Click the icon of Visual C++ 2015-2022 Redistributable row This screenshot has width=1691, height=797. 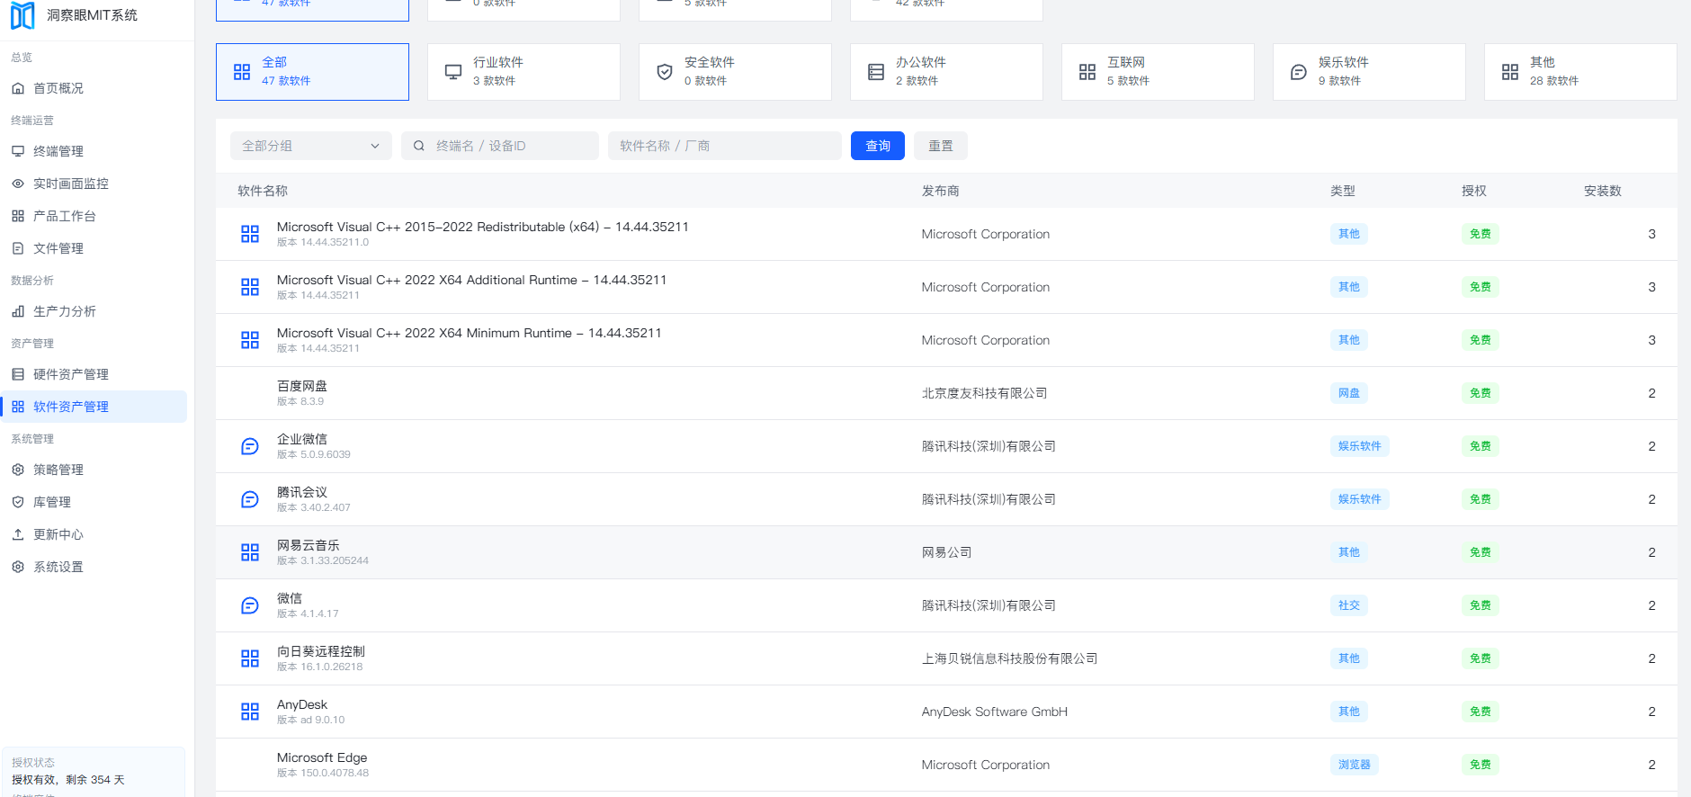pyautogui.click(x=250, y=234)
